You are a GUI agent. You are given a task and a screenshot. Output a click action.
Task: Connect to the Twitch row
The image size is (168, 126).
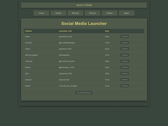(125, 49)
